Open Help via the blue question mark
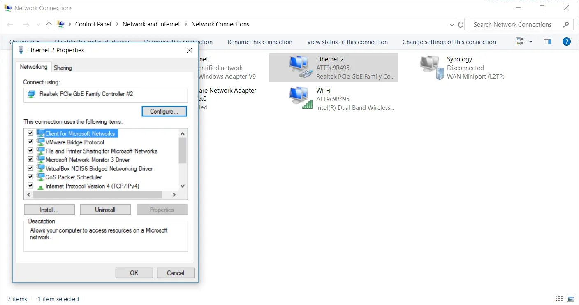 point(567,42)
